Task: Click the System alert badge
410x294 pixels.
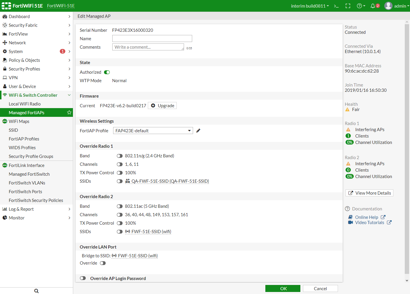Action: (62, 51)
